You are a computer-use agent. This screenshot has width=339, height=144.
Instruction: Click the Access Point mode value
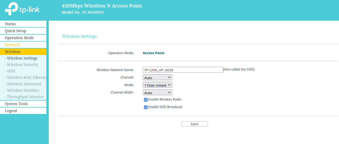tap(154, 53)
